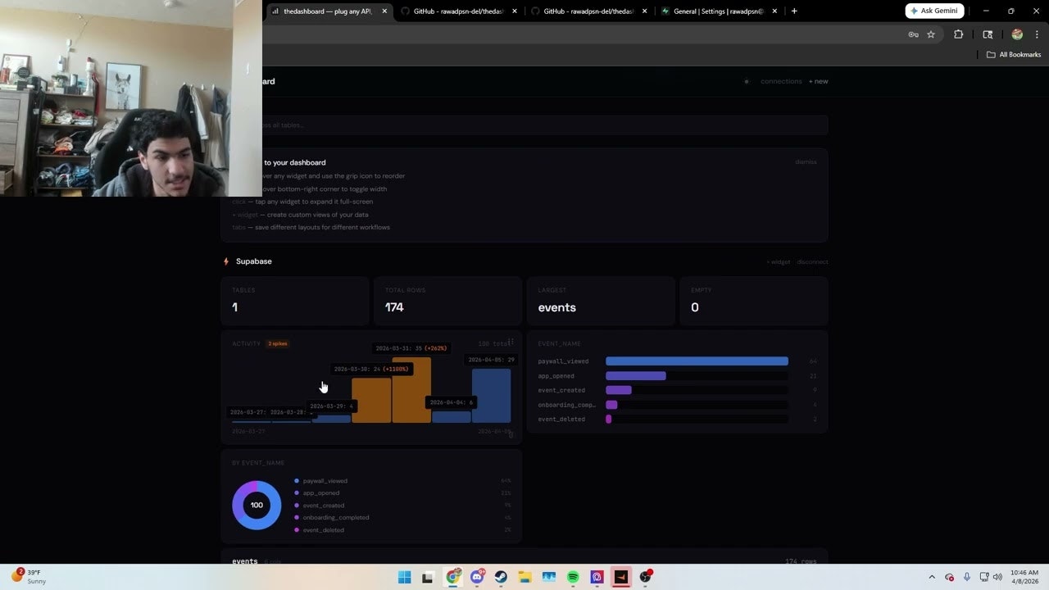Open Task View from the taskbar

[x=427, y=577]
